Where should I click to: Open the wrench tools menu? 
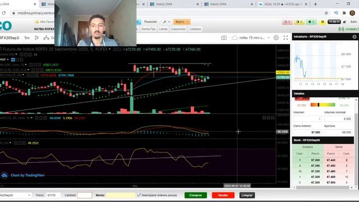pyautogui.click(x=166, y=22)
